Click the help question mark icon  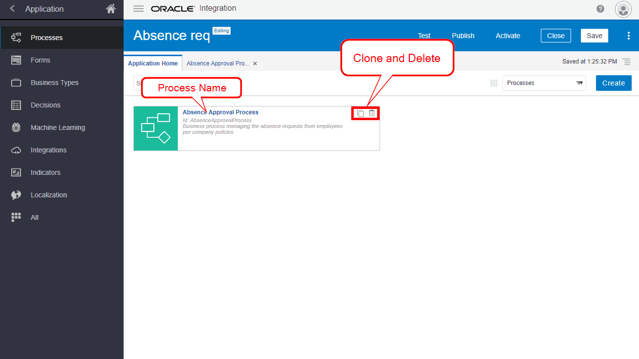point(600,9)
